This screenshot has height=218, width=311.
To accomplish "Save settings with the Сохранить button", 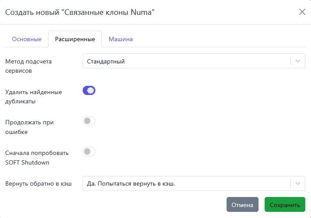I will pyautogui.click(x=285, y=204).
